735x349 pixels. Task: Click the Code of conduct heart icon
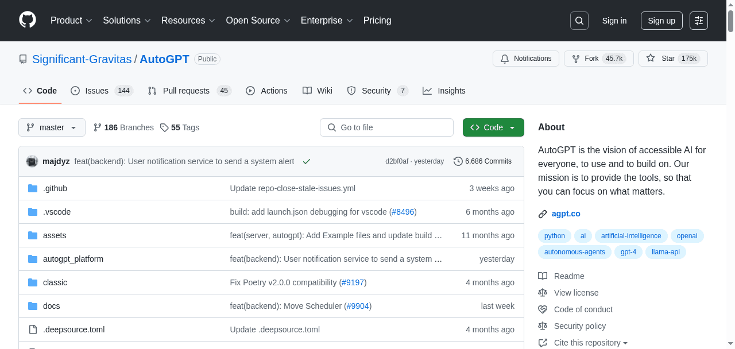pyautogui.click(x=543, y=309)
